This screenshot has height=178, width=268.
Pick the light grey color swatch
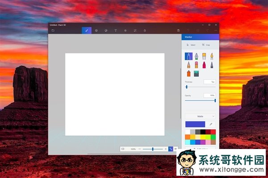point(193,132)
